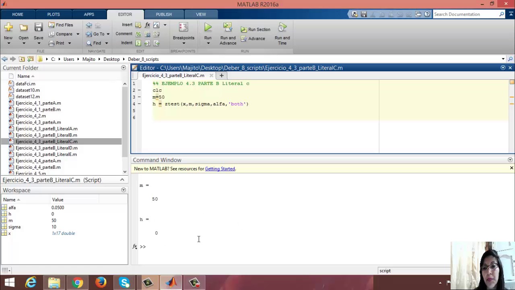The height and width of the screenshot is (290, 515).
Task: Open the Open dropdown arrow
Action: [23, 43]
